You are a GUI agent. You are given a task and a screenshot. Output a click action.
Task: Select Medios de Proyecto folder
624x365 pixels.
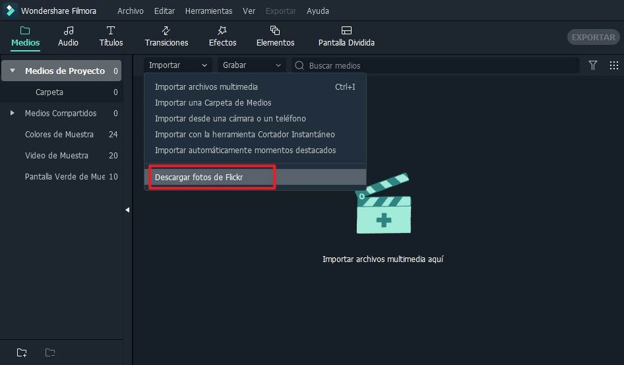tap(61, 71)
